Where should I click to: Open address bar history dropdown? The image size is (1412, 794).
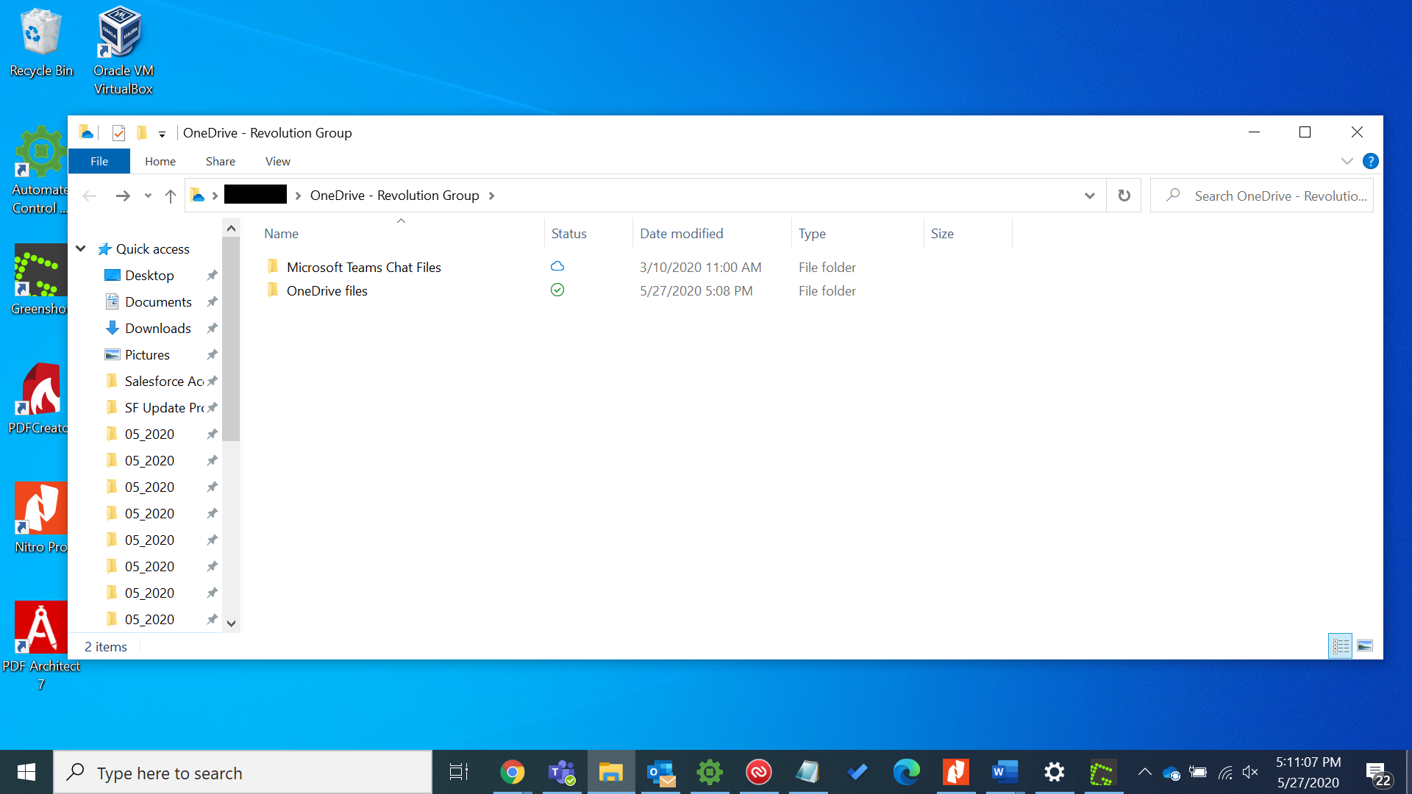1090,196
